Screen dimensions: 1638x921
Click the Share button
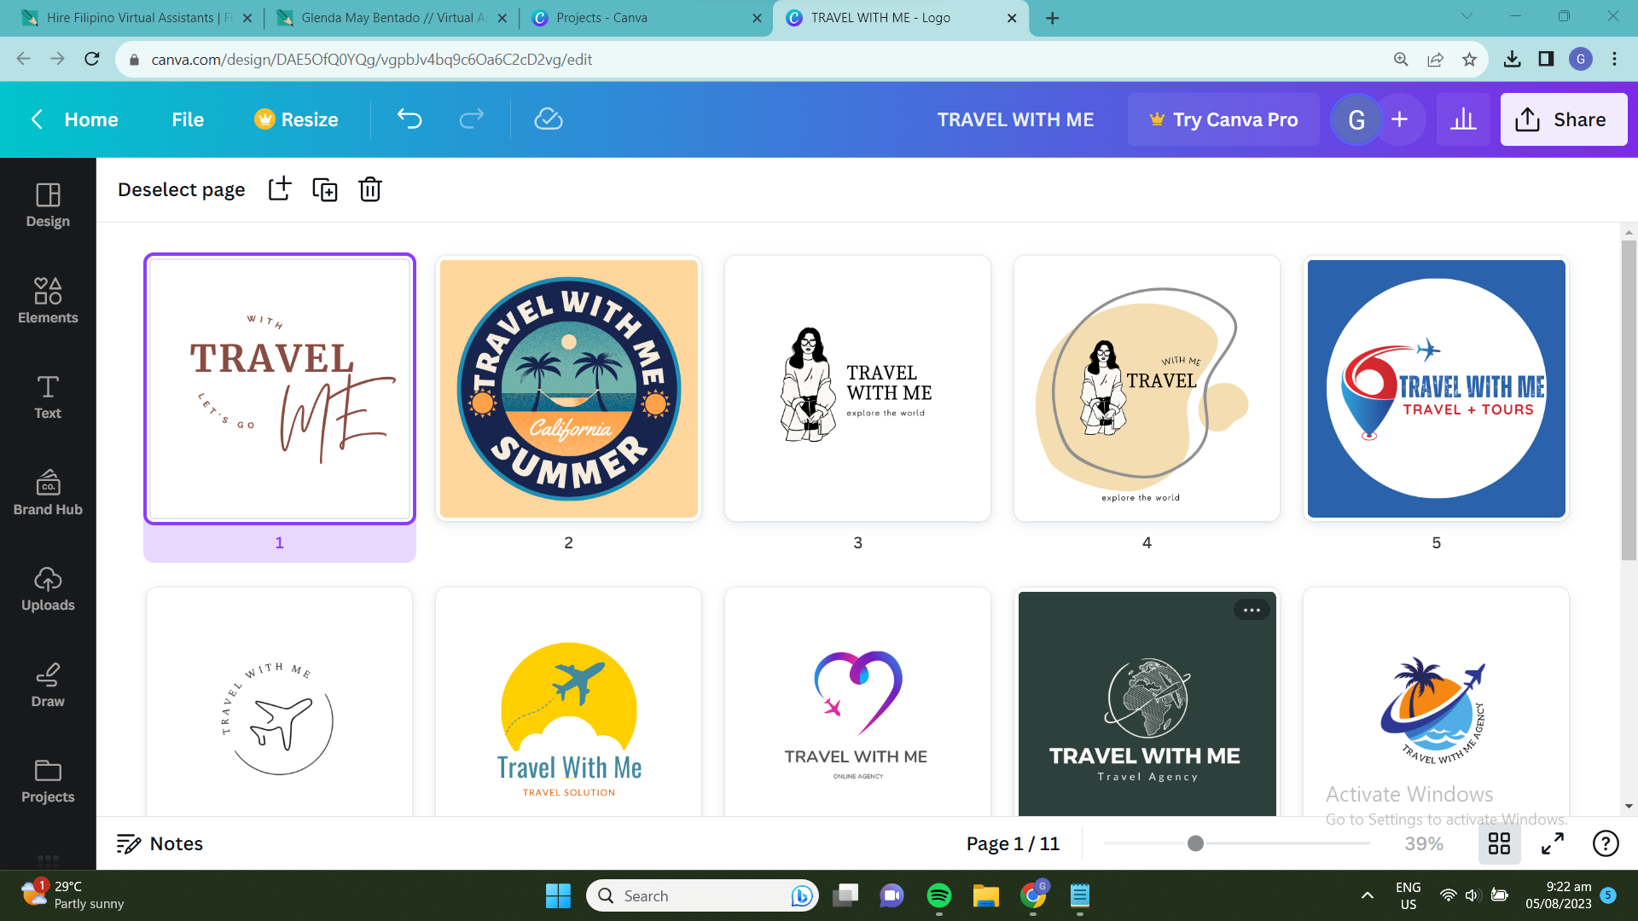point(1563,119)
